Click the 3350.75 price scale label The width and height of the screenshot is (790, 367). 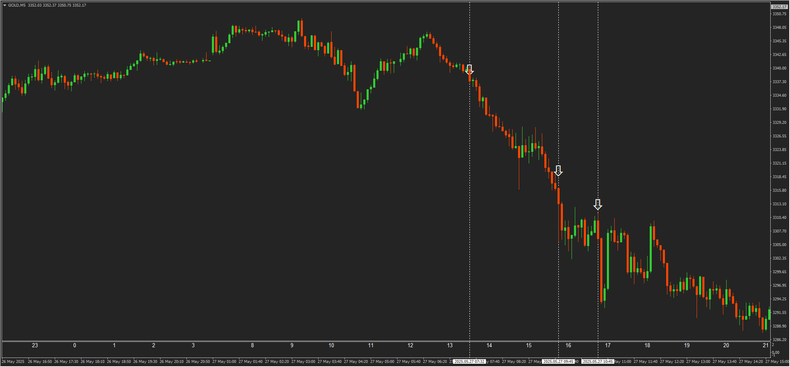tap(779, 14)
